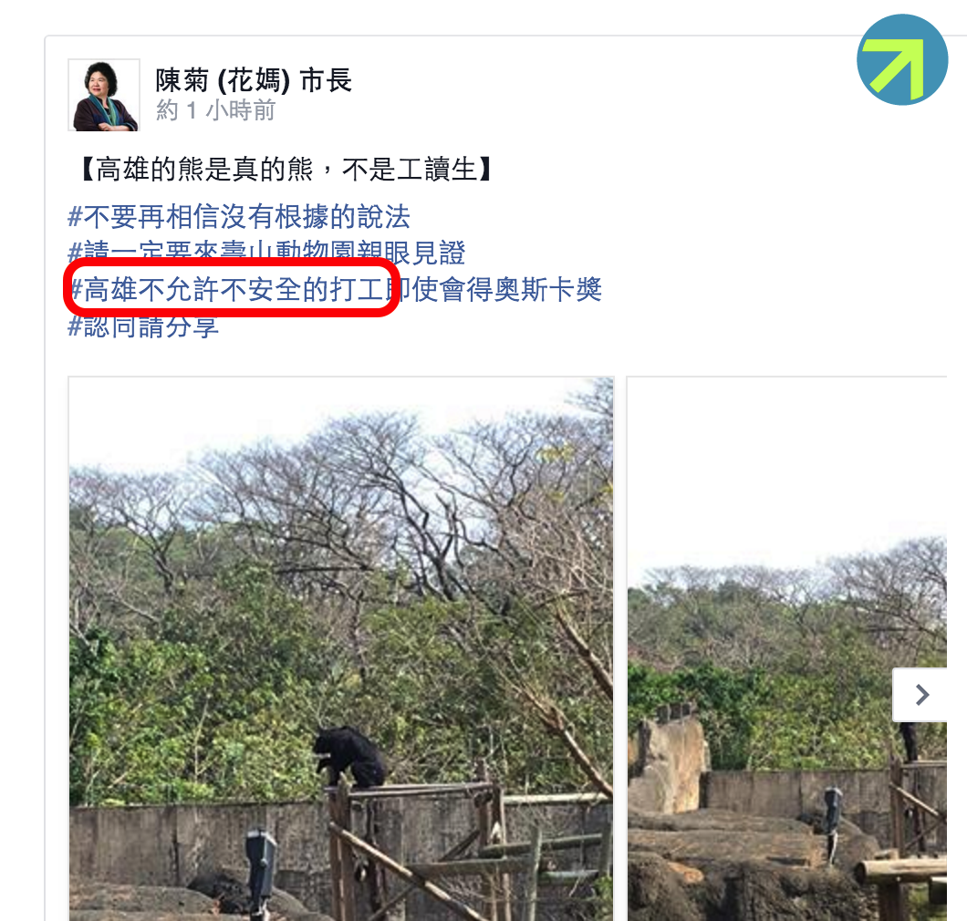Open hashtag #請一定要來壽山動物園親眼見證
This screenshot has height=921, width=967.
point(266,253)
